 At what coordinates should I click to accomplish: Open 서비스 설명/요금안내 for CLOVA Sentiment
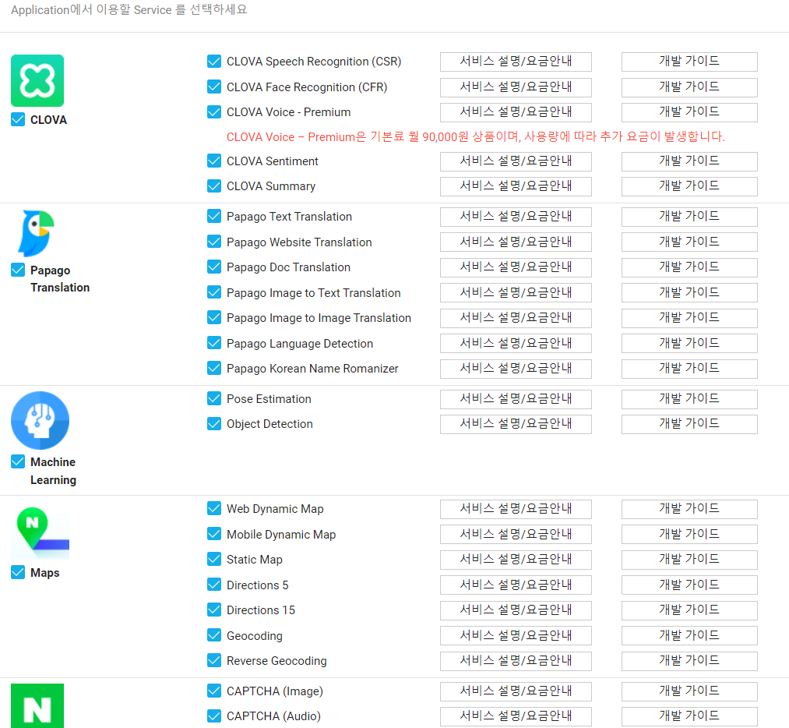pyautogui.click(x=516, y=161)
